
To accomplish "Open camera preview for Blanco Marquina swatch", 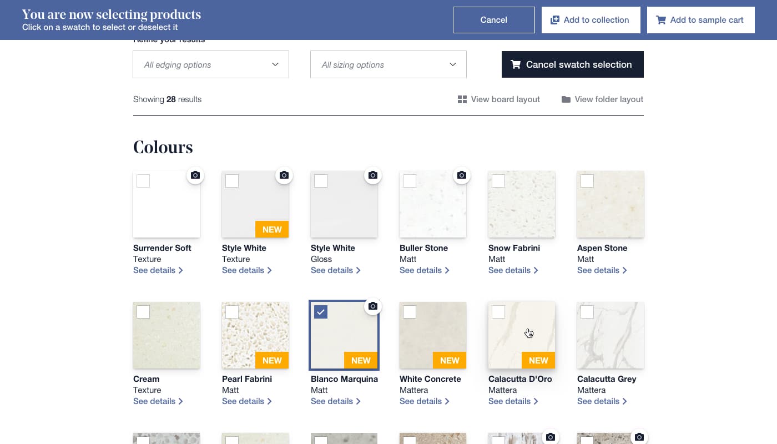I will [373, 306].
